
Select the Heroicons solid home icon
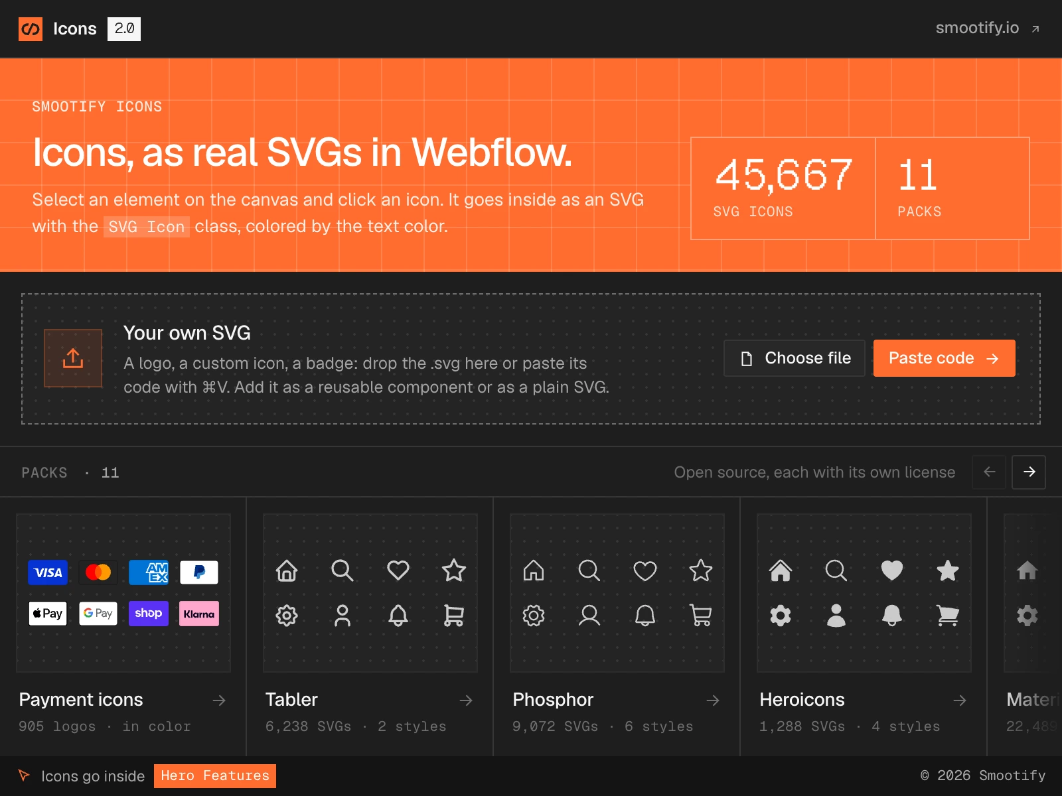click(781, 570)
